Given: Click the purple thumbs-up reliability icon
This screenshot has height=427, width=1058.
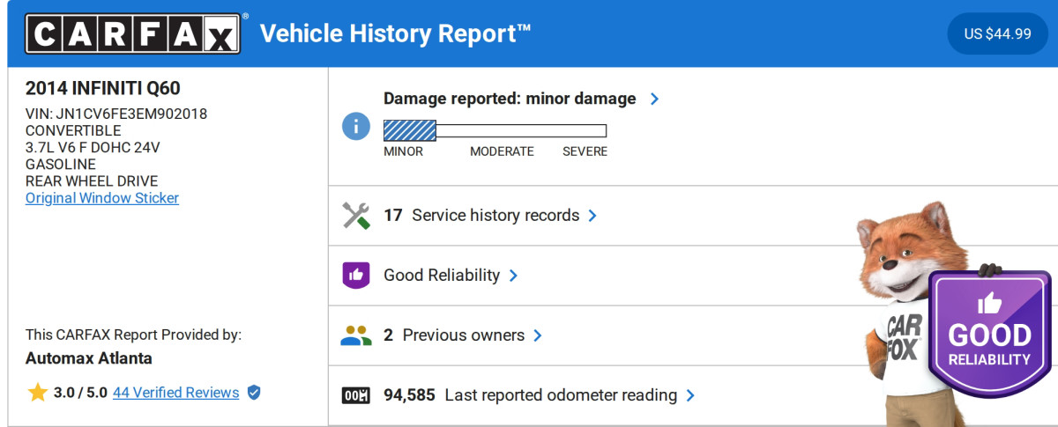Looking at the screenshot, I should click(x=355, y=276).
